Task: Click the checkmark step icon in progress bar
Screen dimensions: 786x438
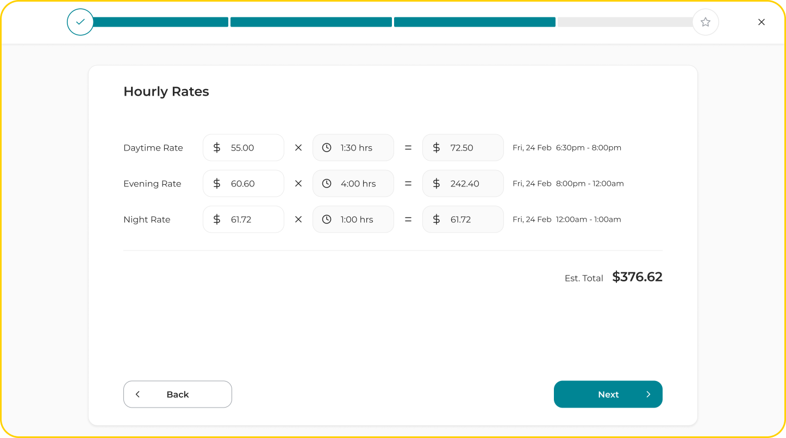Action: 80,22
